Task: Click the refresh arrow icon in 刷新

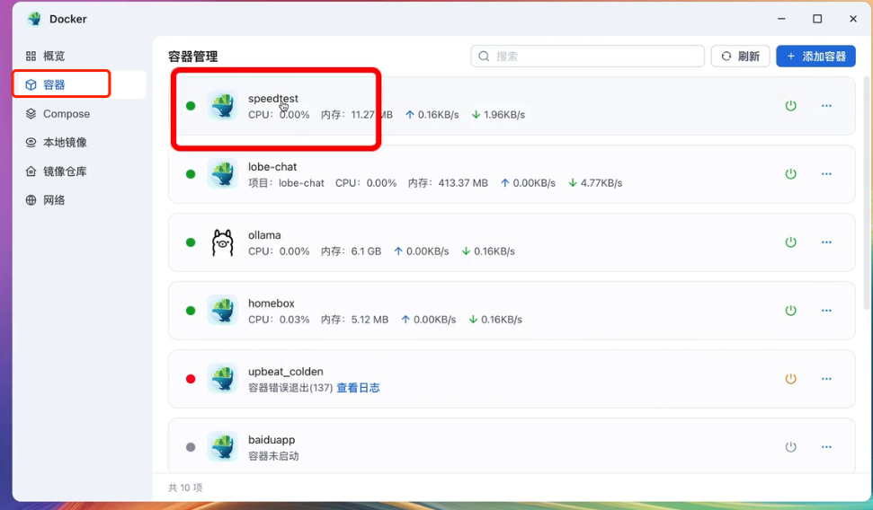Action: point(726,57)
